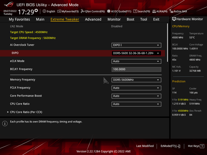Switch to Main tab

coord(40,19)
